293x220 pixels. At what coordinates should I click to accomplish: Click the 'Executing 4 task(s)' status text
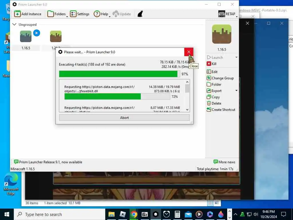[92, 64]
